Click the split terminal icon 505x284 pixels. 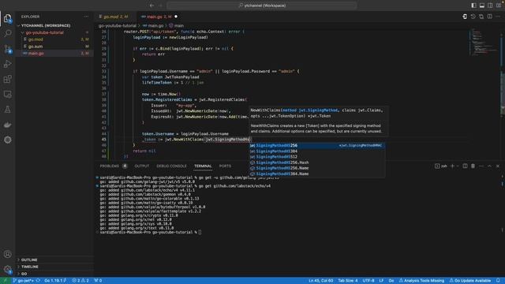465,166
